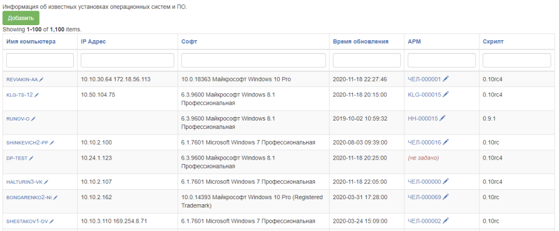Sort by the Софт column header
The image size is (559, 231).
(x=189, y=42)
